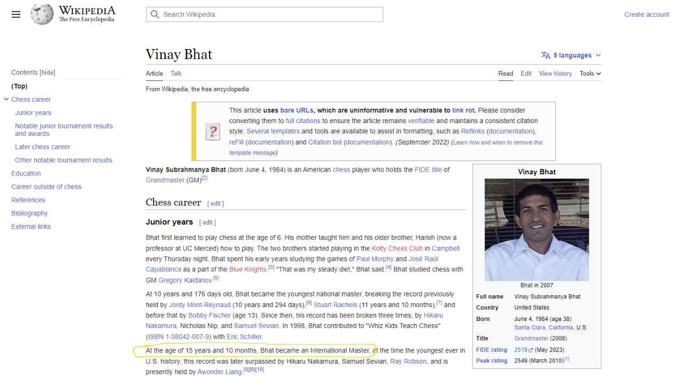The width and height of the screenshot is (678, 378).
Task: Open the hamburger main menu
Action: (16, 14)
